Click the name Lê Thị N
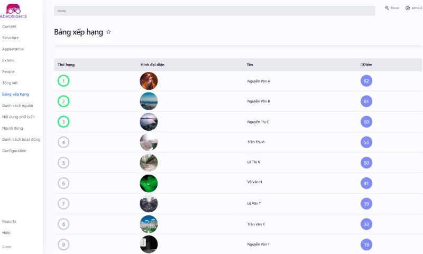Viewport: 423px width, 254px height. click(x=254, y=162)
